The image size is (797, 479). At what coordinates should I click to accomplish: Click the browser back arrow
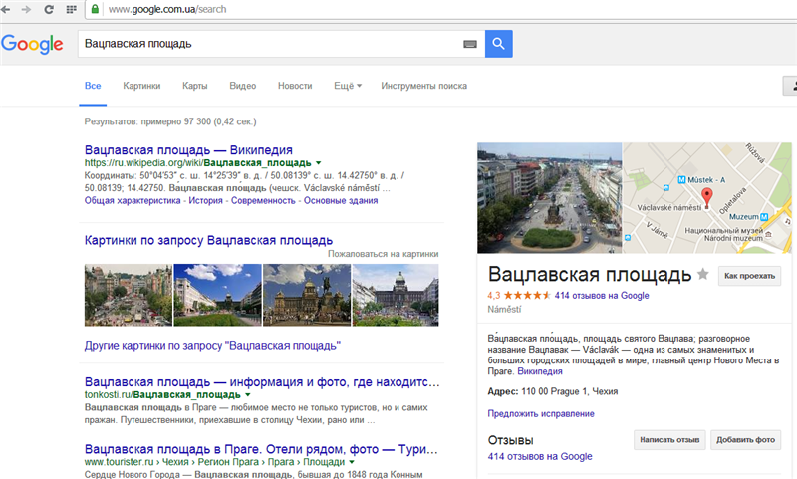5,9
